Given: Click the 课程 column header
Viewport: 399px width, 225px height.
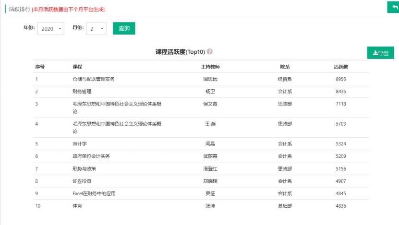Looking at the screenshot, I should [x=77, y=67].
